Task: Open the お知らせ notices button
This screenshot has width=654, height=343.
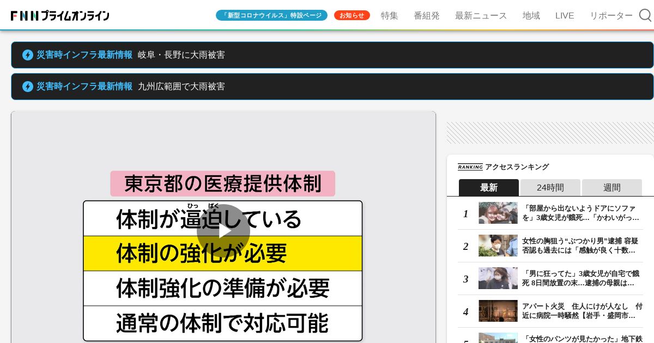Action: tap(352, 15)
